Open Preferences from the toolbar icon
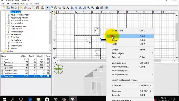 click(x=16, y=8)
